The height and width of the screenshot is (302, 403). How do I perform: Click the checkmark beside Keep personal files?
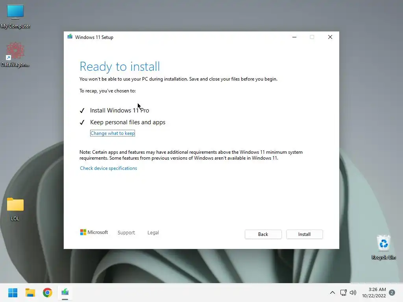82,123
